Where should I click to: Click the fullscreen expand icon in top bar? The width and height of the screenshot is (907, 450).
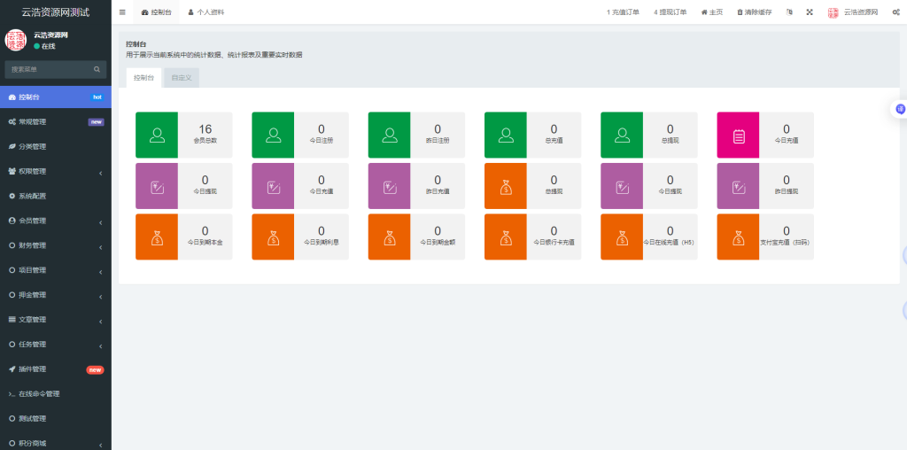click(809, 12)
